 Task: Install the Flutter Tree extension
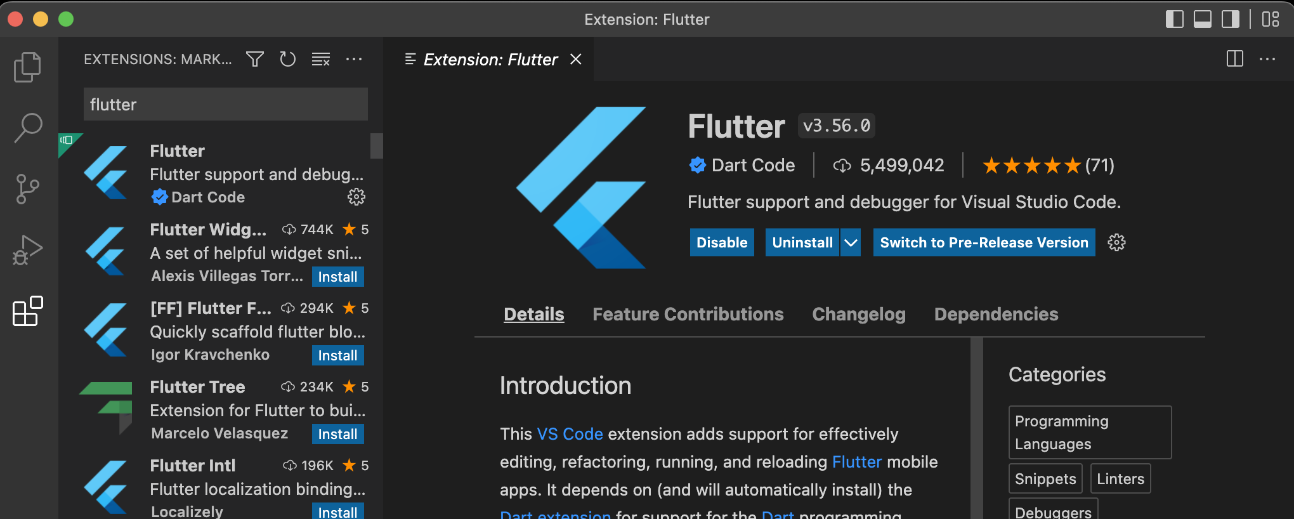(337, 434)
